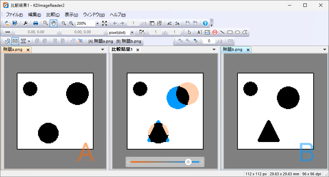This screenshot has height=177, width=329.
Task: Select the rectangle drawing tool
Action: (x=230, y=32)
